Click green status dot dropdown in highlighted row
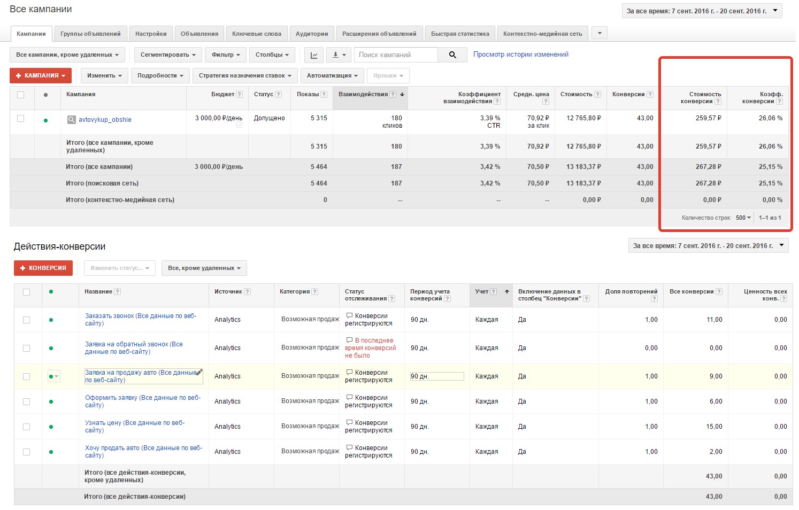The height and width of the screenshot is (510, 799). (x=53, y=376)
